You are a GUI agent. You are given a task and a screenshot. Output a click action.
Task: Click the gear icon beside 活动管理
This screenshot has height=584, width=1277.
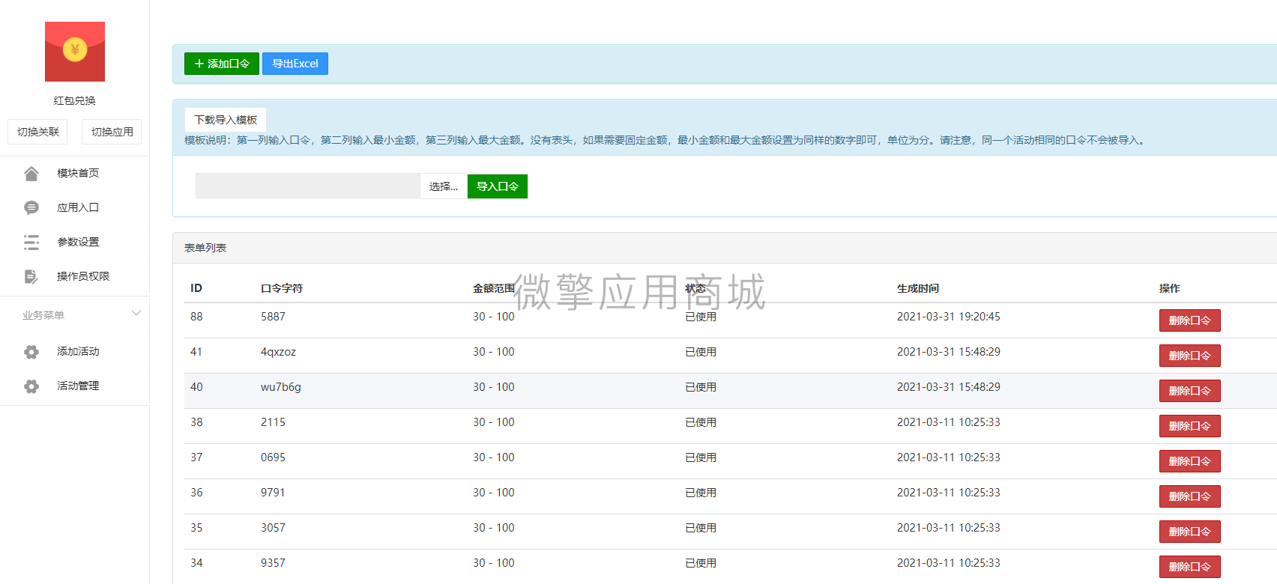(31, 386)
